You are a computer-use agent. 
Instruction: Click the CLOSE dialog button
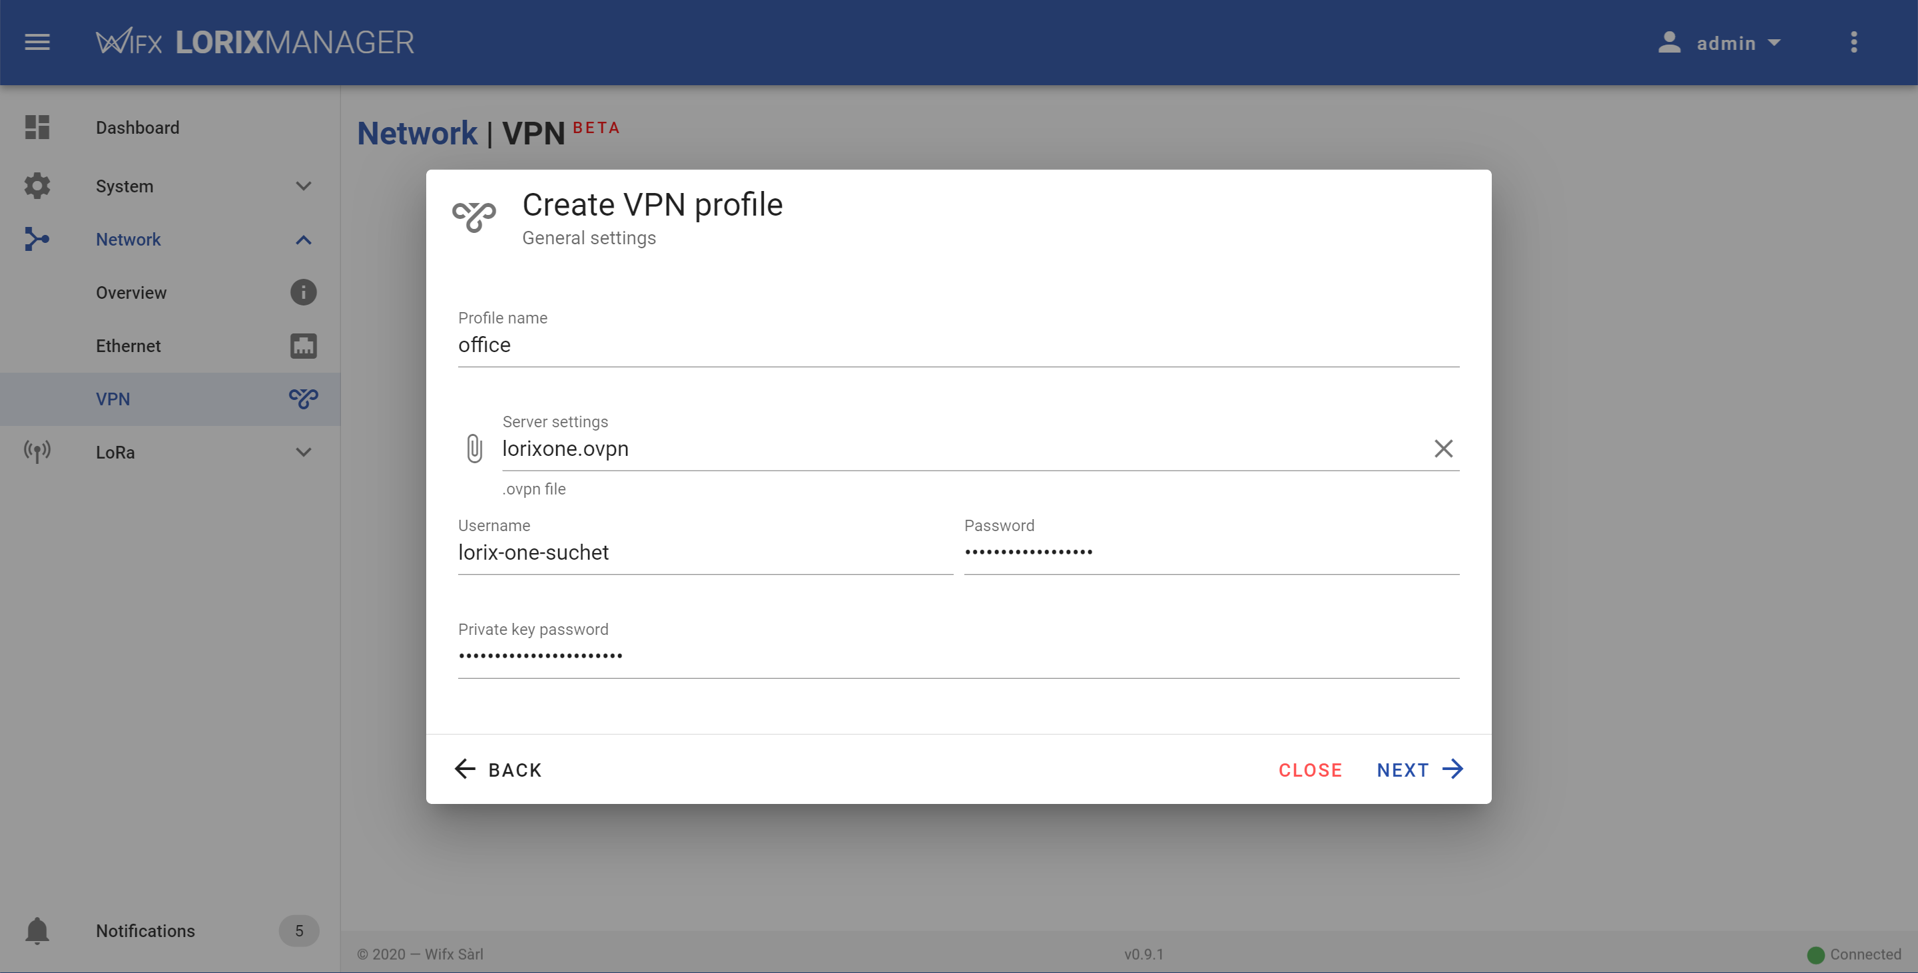click(1310, 770)
